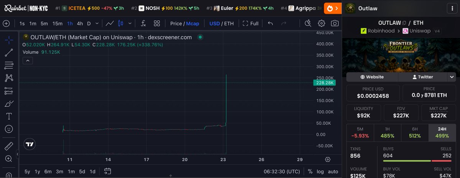The width and height of the screenshot is (460, 178).
Task: Open the Fibonacci retracement tool
Action: (x=9, y=65)
